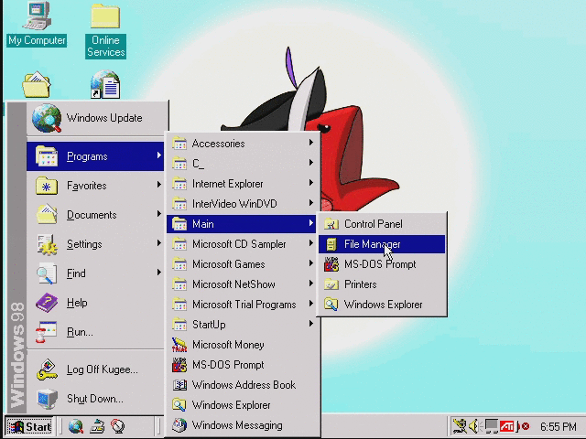This screenshot has height=439, width=586.
Task: Click the Windows Address Book icon
Action: tap(179, 385)
